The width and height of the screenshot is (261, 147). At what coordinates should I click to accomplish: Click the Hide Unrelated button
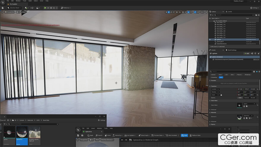click(x=171, y=135)
